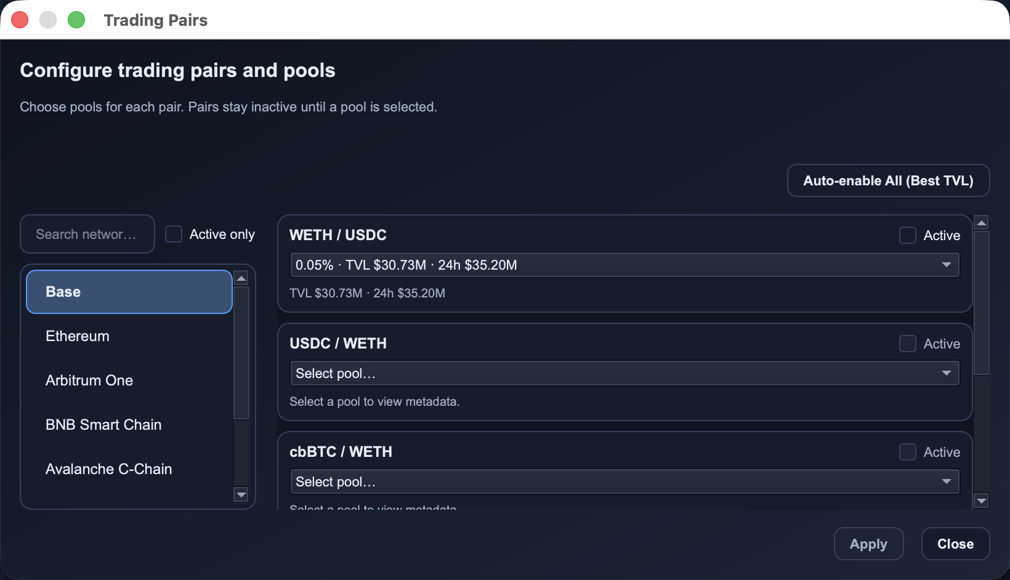Mark the USDC / WETH pair as Active
1010x580 pixels.
click(x=907, y=344)
